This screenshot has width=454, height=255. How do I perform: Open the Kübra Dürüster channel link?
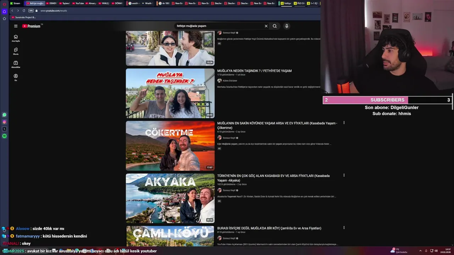pos(230,81)
